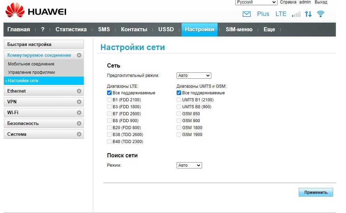
Task: Expand the Безопасность section arrow
Action: coord(79,123)
